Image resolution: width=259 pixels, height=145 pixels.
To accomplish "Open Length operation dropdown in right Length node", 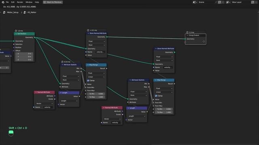I will 137,116.
